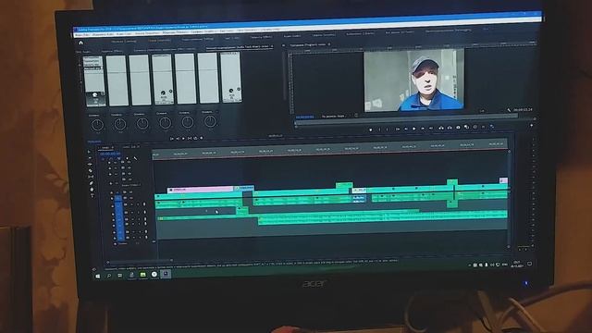This screenshot has width=592, height=333.
Task: Toggle nest sequence insert mode in timeline
Action: point(104,159)
